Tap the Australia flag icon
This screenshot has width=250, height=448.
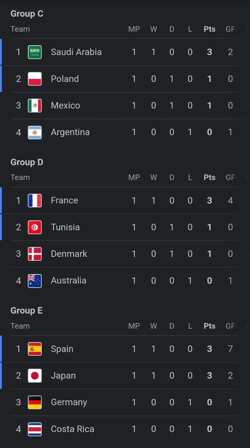click(35, 281)
